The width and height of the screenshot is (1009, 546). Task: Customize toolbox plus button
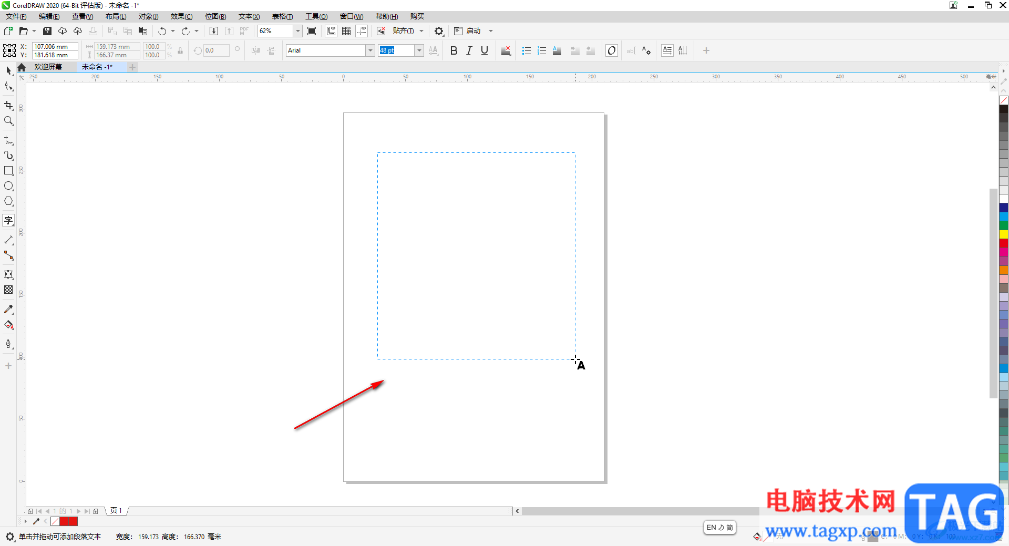click(8, 366)
